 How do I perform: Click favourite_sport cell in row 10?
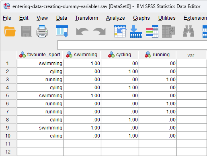point(40,136)
